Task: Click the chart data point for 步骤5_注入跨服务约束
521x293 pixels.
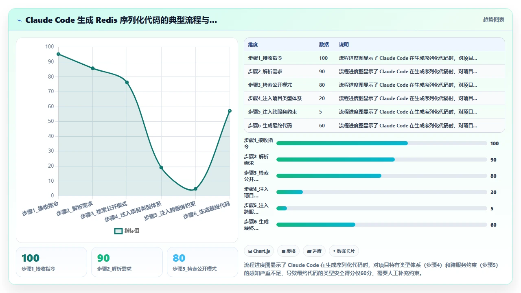Action: 195,189
